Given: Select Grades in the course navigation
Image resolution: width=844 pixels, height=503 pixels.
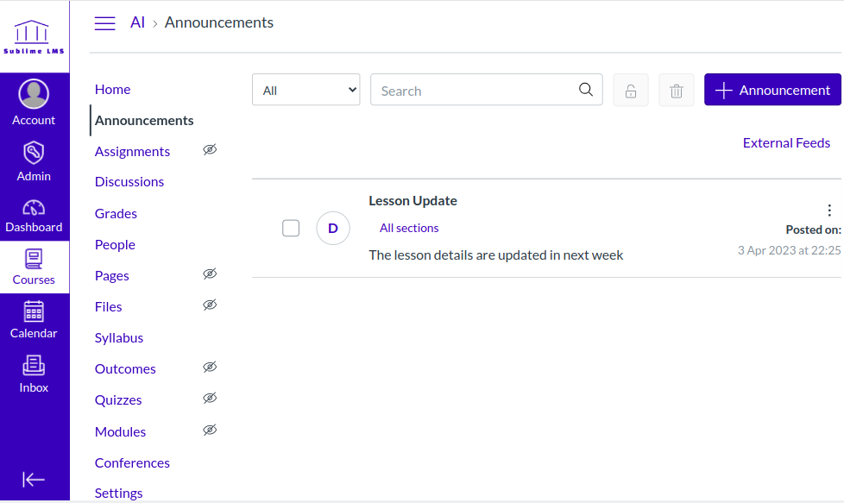Looking at the screenshot, I should point(116,213).
